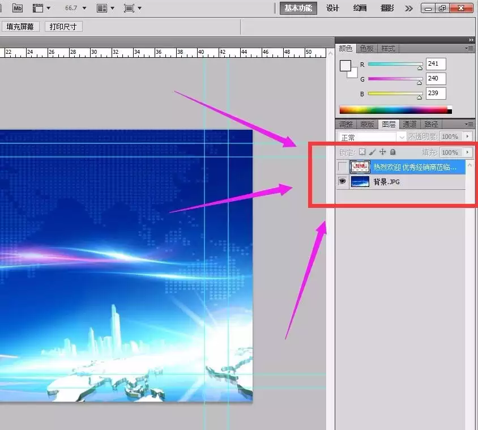Switch to the 色板 tab
The image size is (478, 430).
[367, 49]
